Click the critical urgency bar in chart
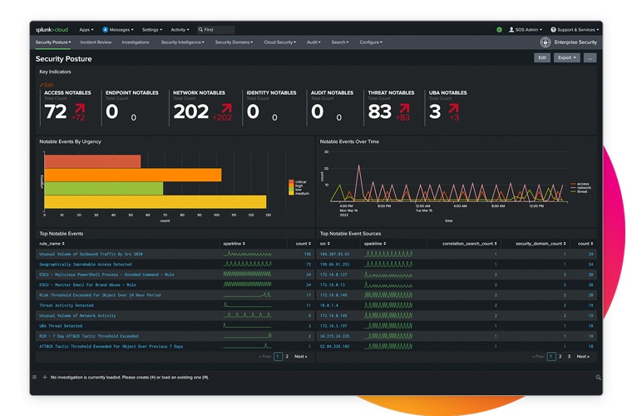The height and width of the screenshot is (416, 632). click(92, 161)
